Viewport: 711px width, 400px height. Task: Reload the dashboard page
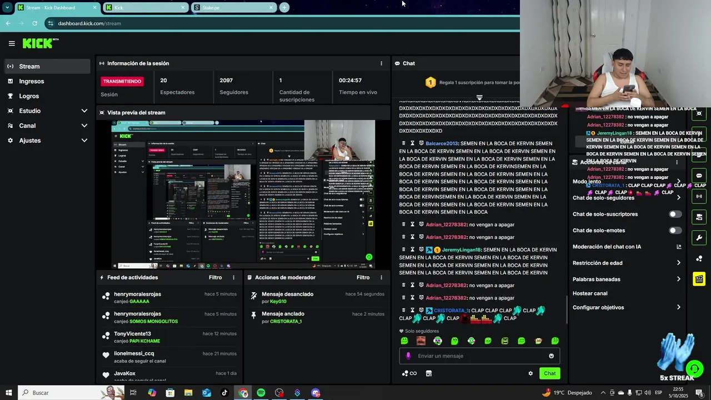tap(34, 23)
